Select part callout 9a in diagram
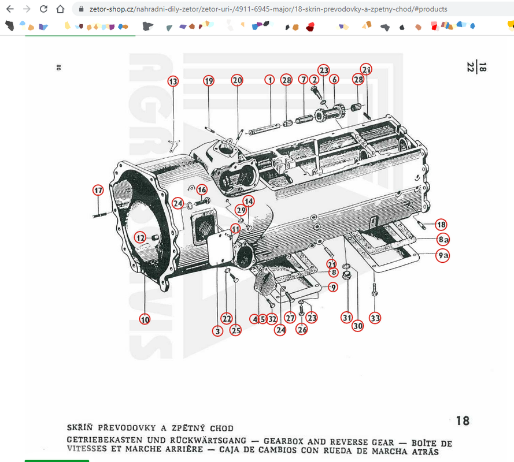The height and width of the screenshot is (462, 514). (443, 255)
